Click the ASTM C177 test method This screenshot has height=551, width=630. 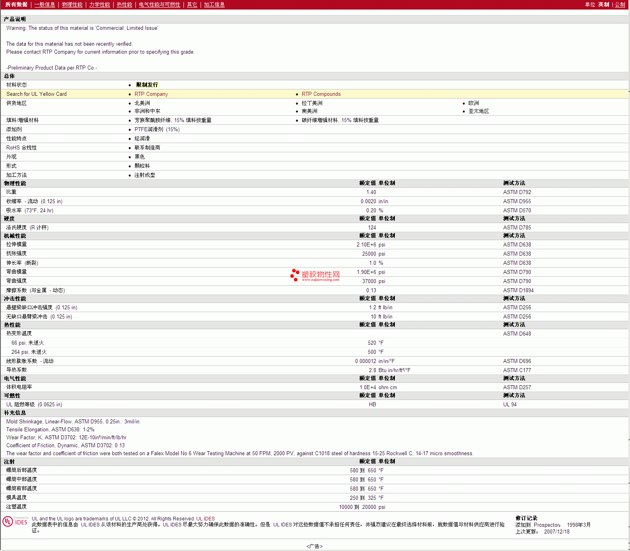tap(517, 371)
